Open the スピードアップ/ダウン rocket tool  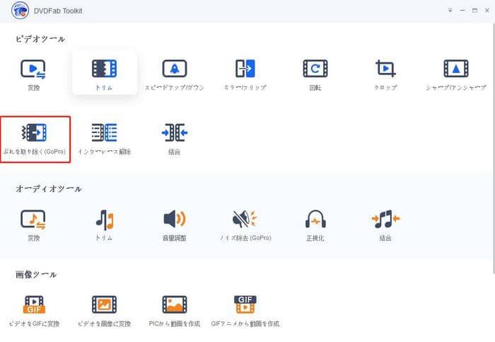(175, 69)
